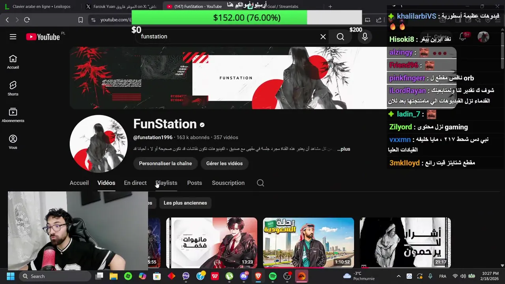Open Shorts in the sidebar

[13, 89]
